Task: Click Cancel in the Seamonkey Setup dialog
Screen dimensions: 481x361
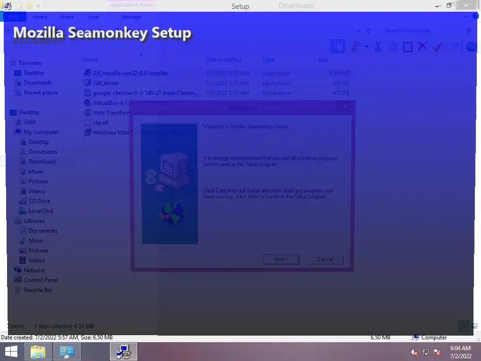Action: [325, 259]
